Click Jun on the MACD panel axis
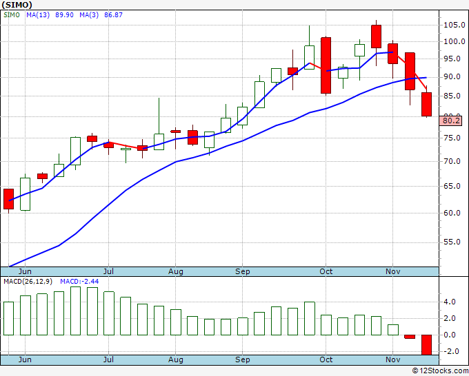 point(25,359)
